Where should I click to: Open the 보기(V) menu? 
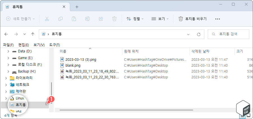pyautogui.click(x=39, y=45)
